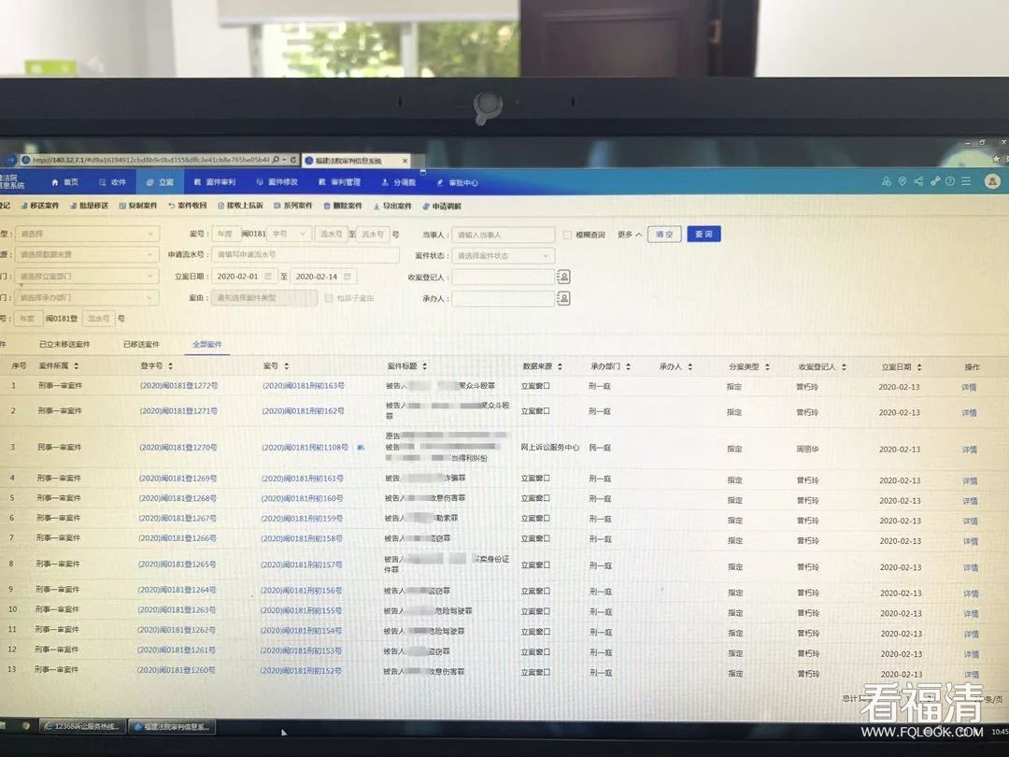Open calendar on 2020-02-01 start date
The image size is (1009, 757).
(x=268, y=277)
